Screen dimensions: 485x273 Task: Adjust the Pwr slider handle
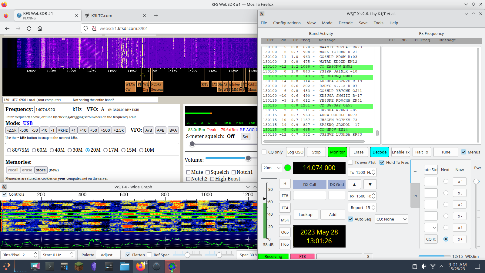tap(476, 181)
